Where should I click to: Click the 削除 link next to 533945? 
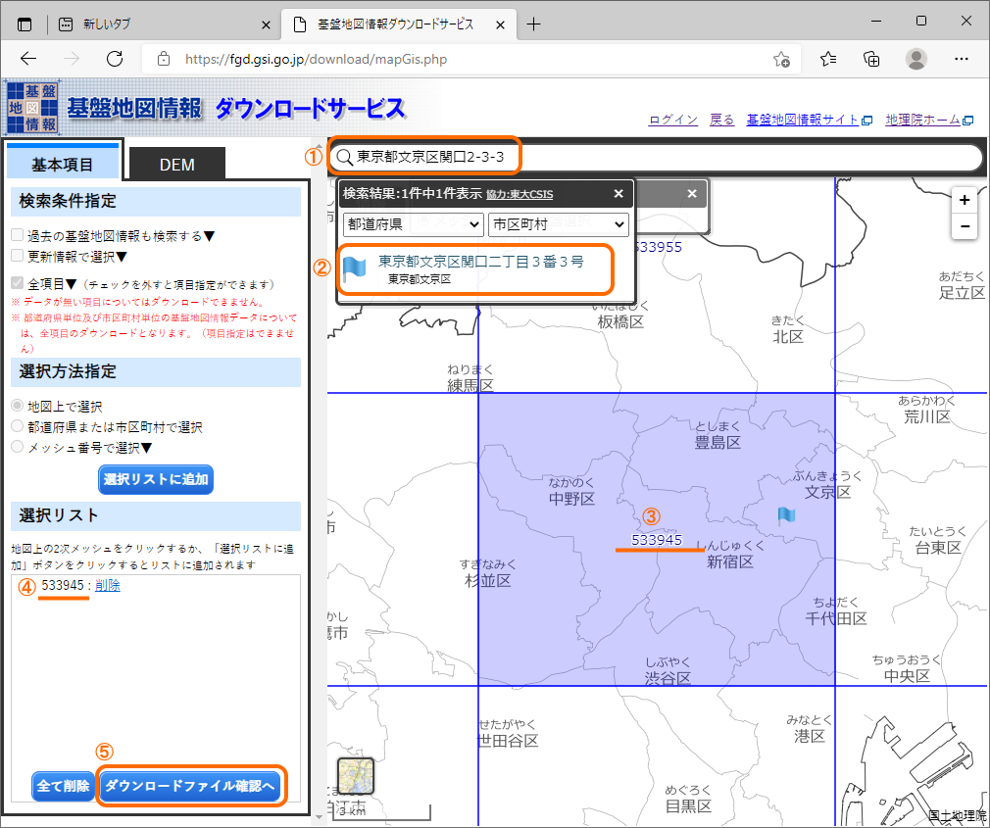click(x=108, y=586)
